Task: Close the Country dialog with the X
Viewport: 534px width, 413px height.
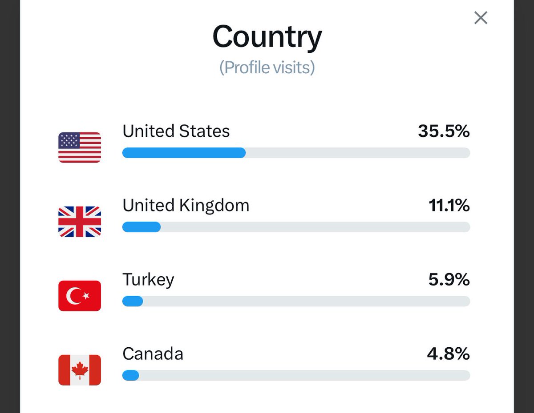Action: tap(481, 18)
